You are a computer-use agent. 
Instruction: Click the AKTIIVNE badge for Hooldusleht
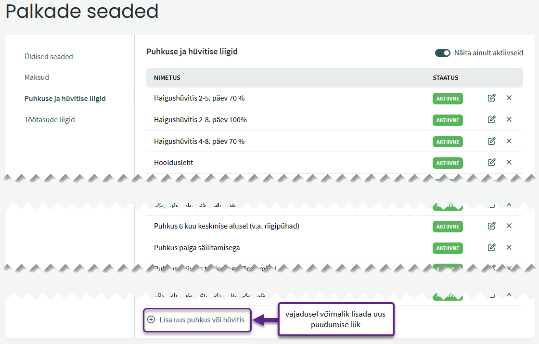448,163
